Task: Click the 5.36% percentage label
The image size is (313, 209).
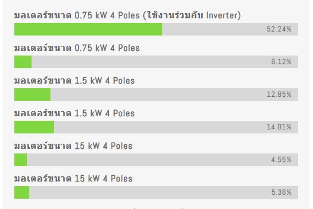Action: (281, 192)
